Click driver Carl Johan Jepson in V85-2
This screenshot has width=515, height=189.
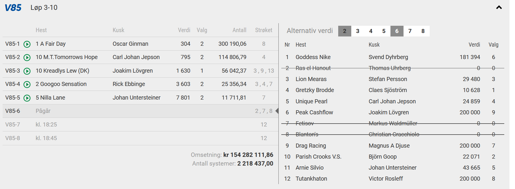coord(136,57)
